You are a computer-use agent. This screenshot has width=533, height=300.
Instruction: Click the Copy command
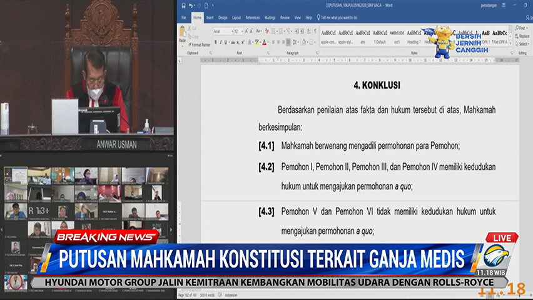tap(193, 36)
